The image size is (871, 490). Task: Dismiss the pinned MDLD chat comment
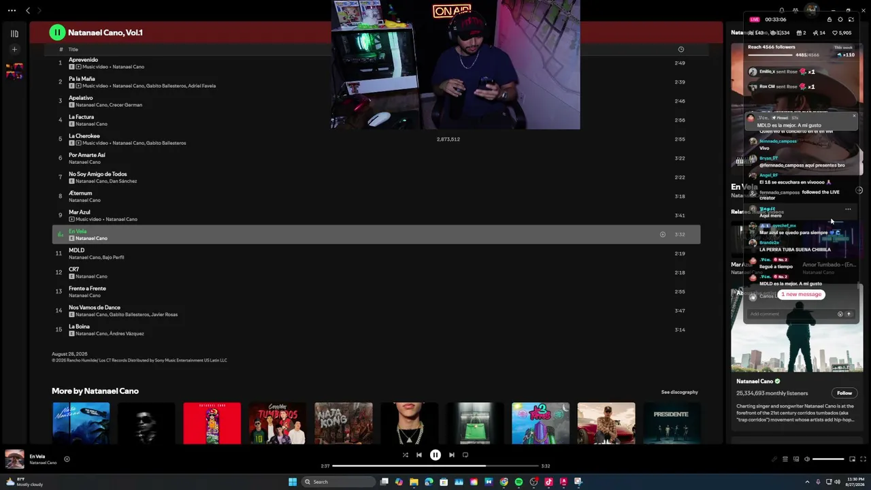pyautogui.click(x=854, y=116)
